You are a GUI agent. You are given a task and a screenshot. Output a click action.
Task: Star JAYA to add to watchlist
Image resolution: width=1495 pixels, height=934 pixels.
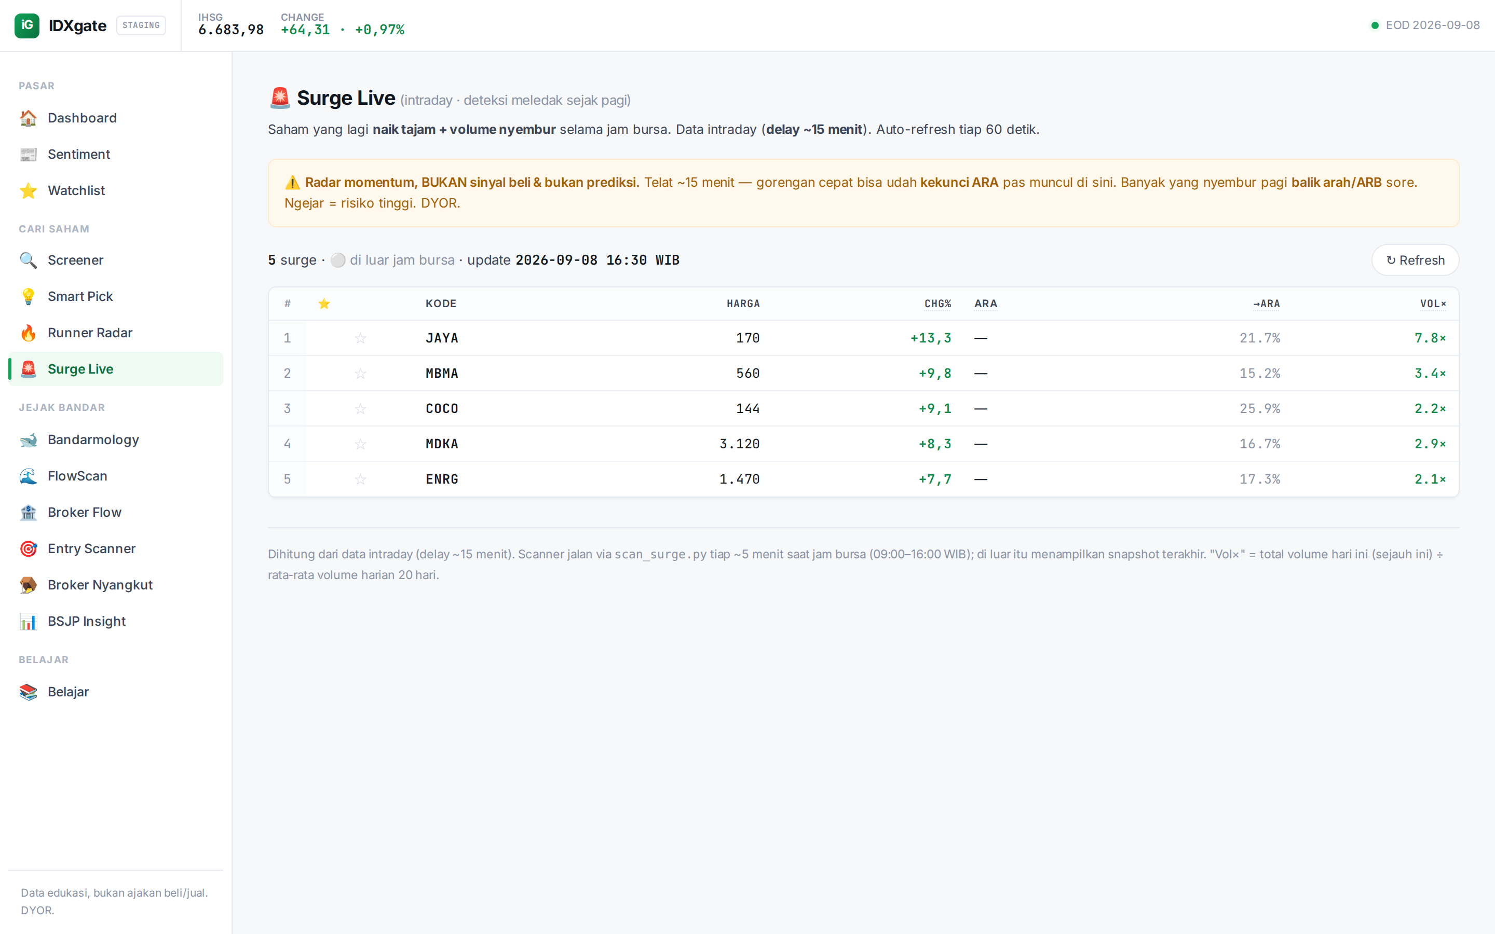(x=361, y=338)
